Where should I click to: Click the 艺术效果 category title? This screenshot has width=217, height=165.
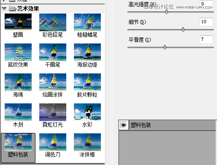tap(28, 8)
